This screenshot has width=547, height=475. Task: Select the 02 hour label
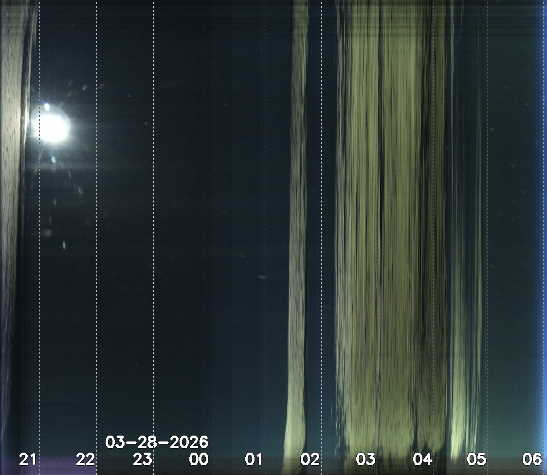click(x=310, y=459)
